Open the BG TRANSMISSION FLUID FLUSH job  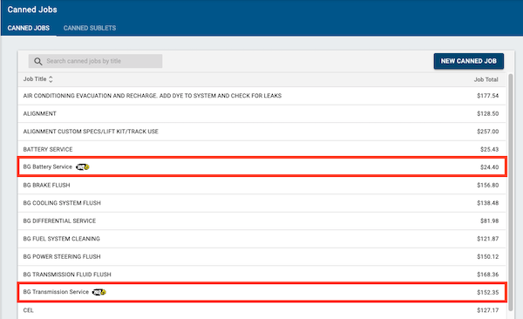coord(261,275)
